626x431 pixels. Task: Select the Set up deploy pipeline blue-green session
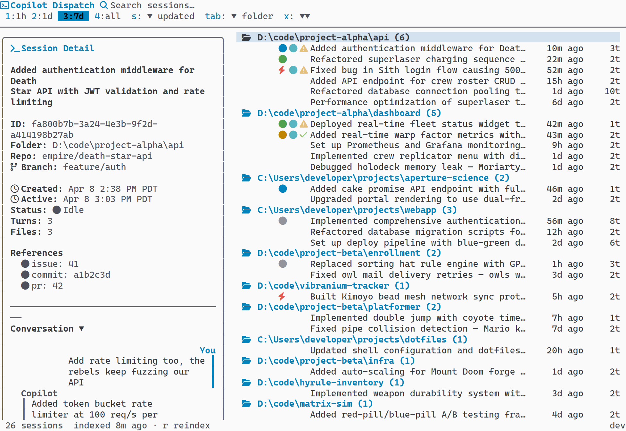click(428, 242)
